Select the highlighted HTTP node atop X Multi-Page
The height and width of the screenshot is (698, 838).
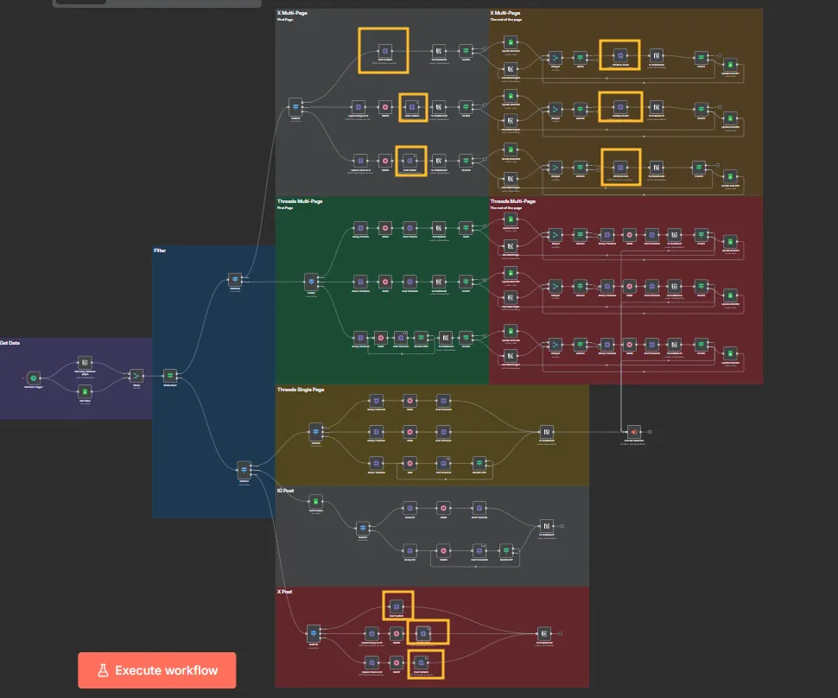tap(384, 51)
